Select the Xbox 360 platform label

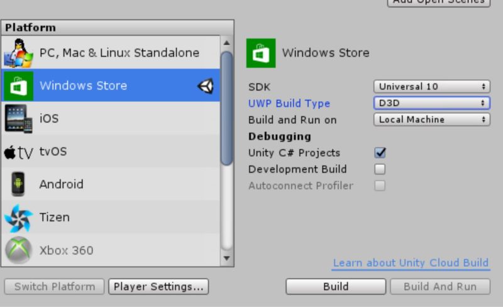(67, 250)
